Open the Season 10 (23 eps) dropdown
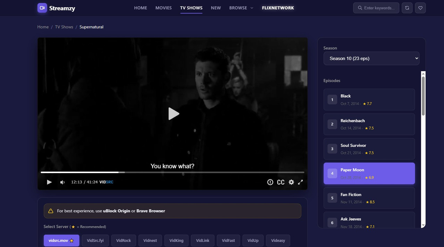 [x=371, y=58]
